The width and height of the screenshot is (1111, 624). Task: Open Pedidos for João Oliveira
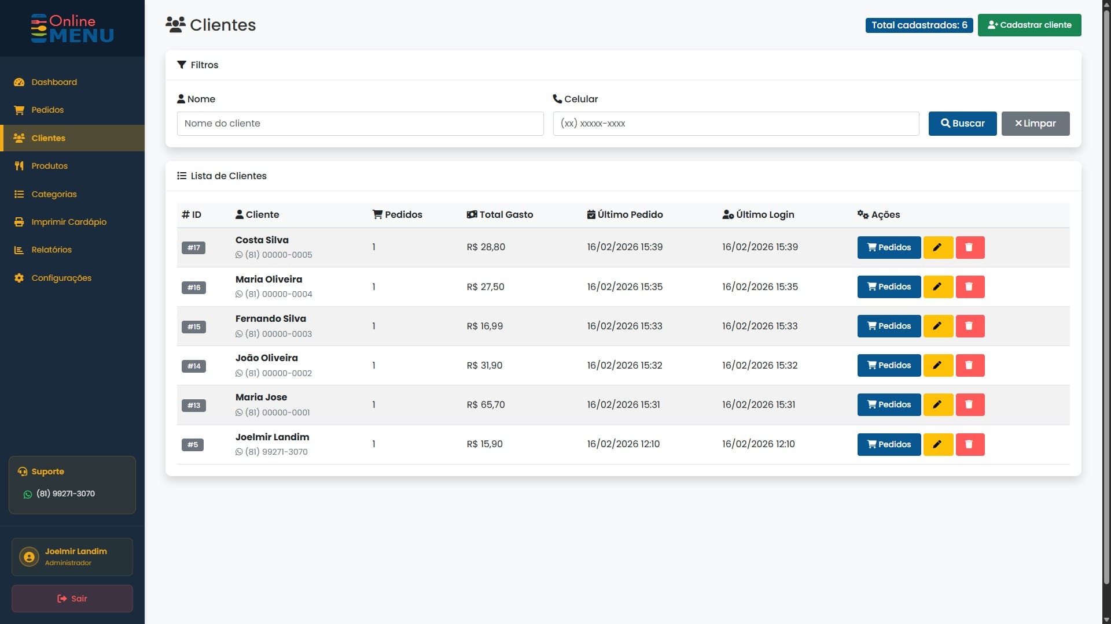[889, 365]
